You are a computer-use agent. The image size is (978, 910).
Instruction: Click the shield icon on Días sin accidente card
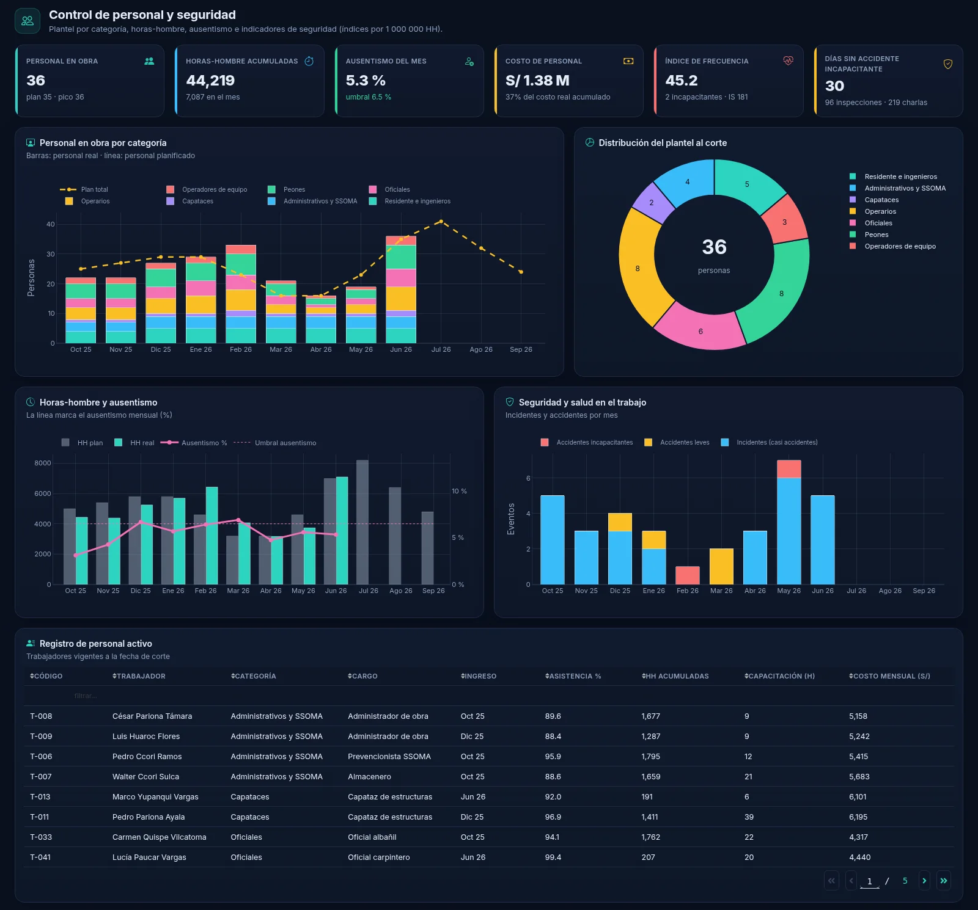tap(948, 64)
